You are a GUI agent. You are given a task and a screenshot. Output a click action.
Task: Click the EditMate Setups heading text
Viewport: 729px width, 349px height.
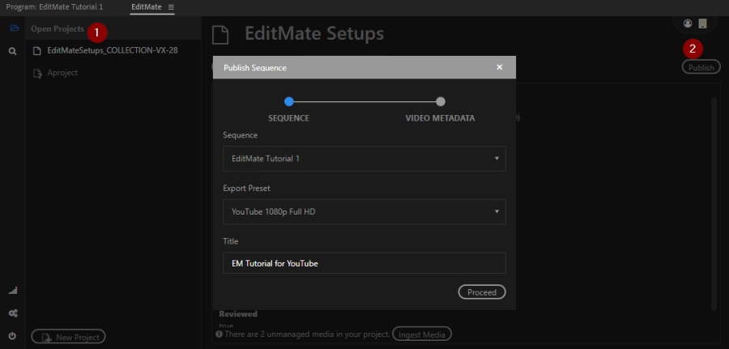[314, 33]
